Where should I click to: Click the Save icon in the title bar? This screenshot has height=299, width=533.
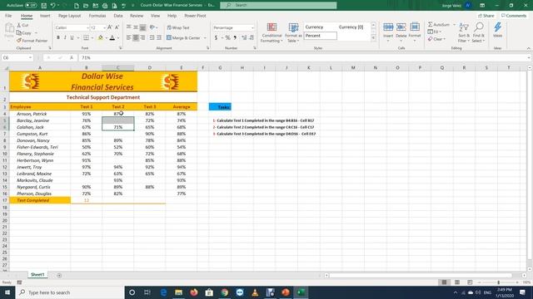[44, 6]
